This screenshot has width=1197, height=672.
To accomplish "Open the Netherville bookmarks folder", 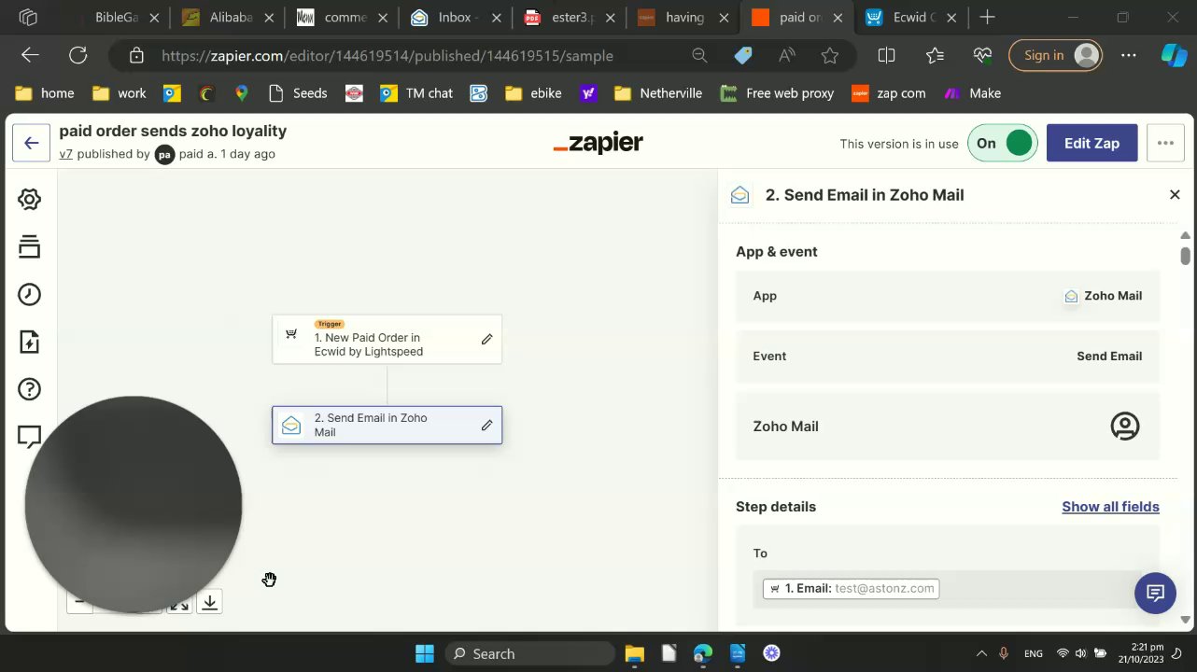I will point(658,92).
